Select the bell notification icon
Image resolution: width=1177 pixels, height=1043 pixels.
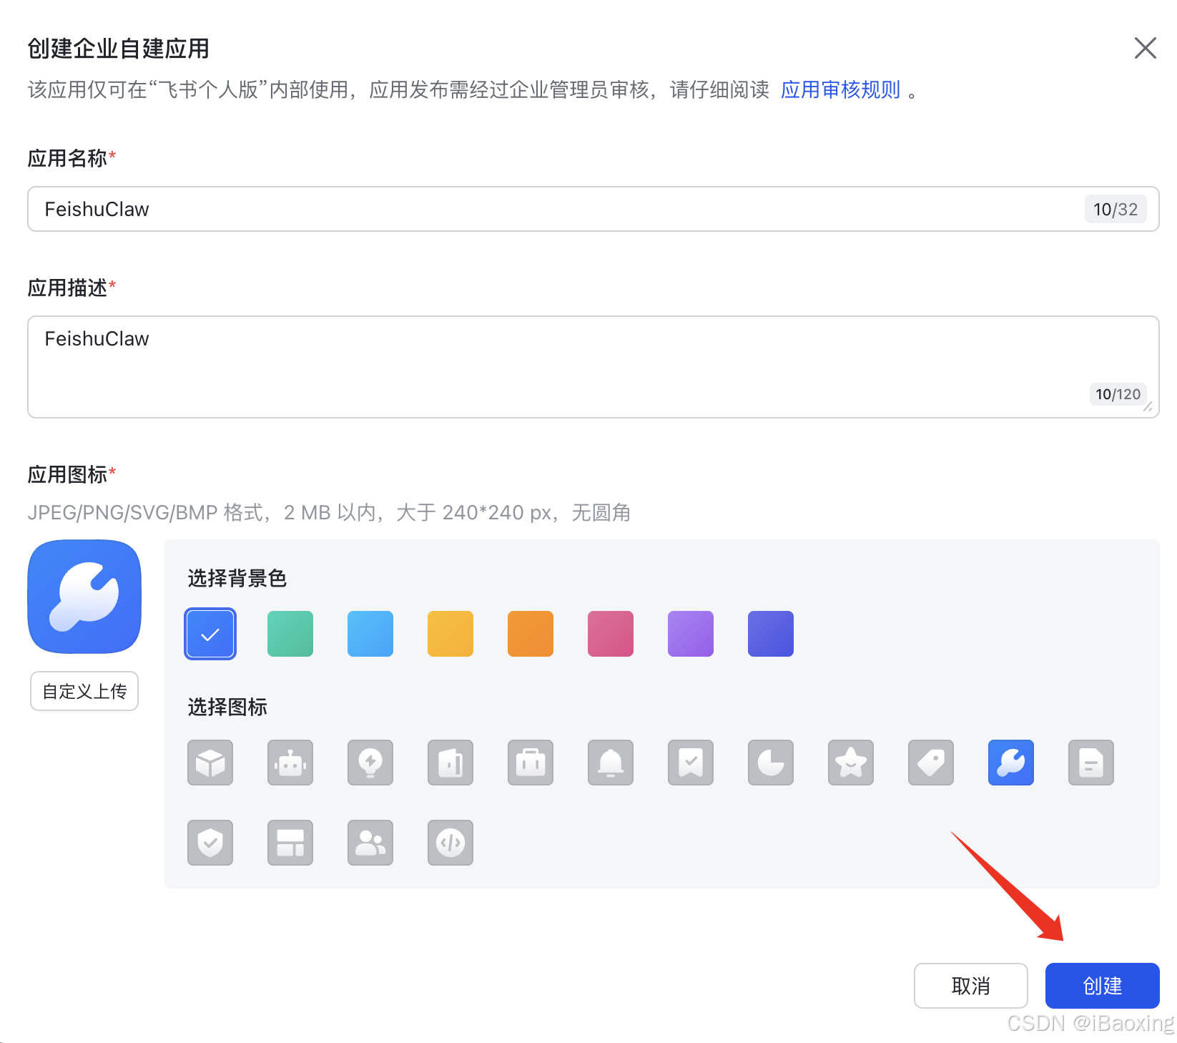[610, 763]
